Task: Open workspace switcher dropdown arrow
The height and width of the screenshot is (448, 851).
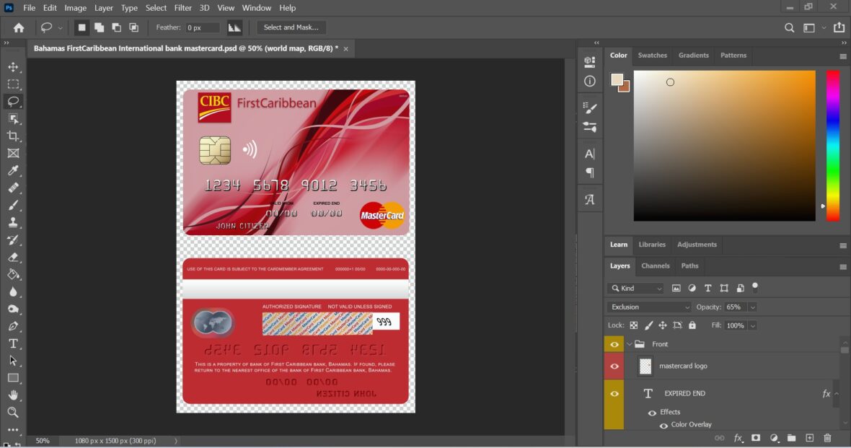Action: (824, 27)
